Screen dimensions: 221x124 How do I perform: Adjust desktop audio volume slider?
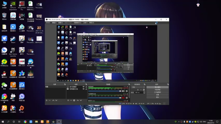pos(105,91)
